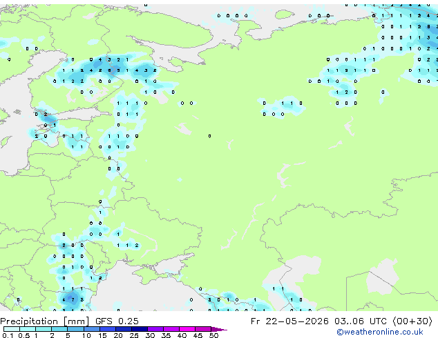This screenshot has height=338, width=438.
Task: Click the weekday label "Fr"
Action: (x=255, y=321)
